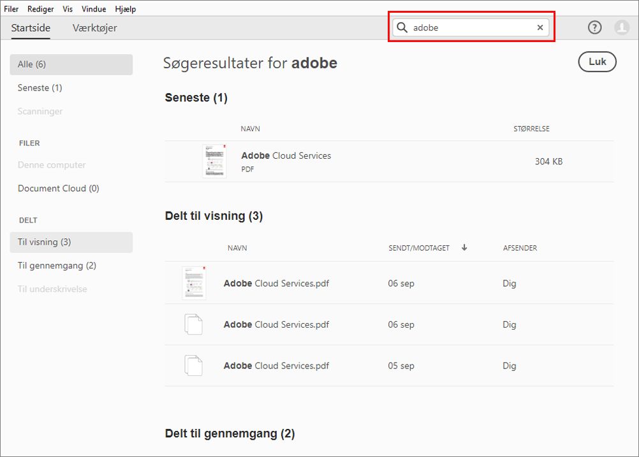
Task: Select Document Cloud (0) in sidebar
Action: click(59, 189)
